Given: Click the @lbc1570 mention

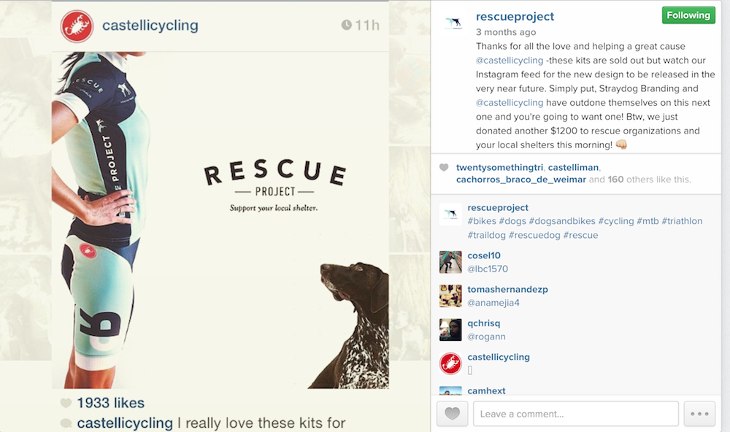Looking at the screenshot, I should point(488,269).
